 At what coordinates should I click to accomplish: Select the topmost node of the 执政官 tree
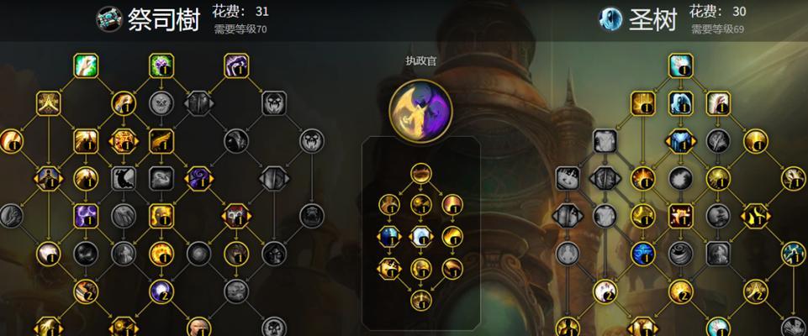[421, 173]
